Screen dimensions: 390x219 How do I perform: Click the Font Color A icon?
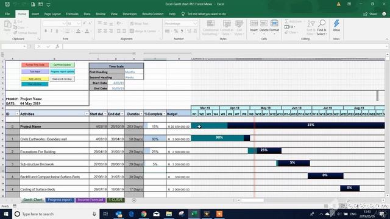tap(87, 31)
